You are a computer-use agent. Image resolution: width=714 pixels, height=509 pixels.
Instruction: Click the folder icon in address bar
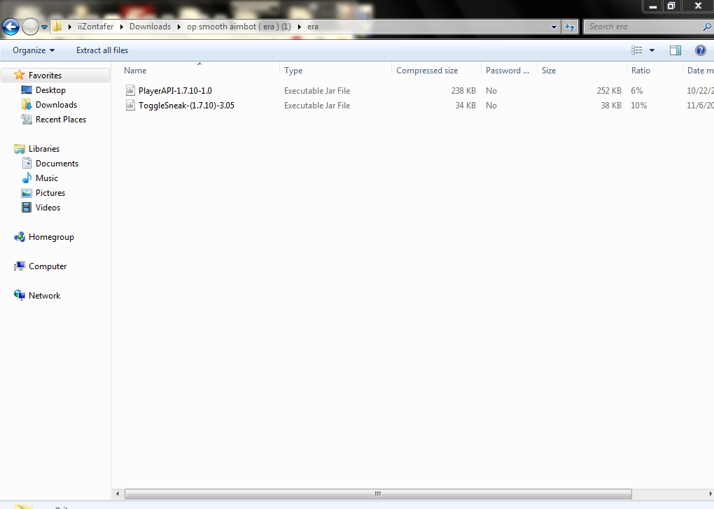tap(57, 27)
